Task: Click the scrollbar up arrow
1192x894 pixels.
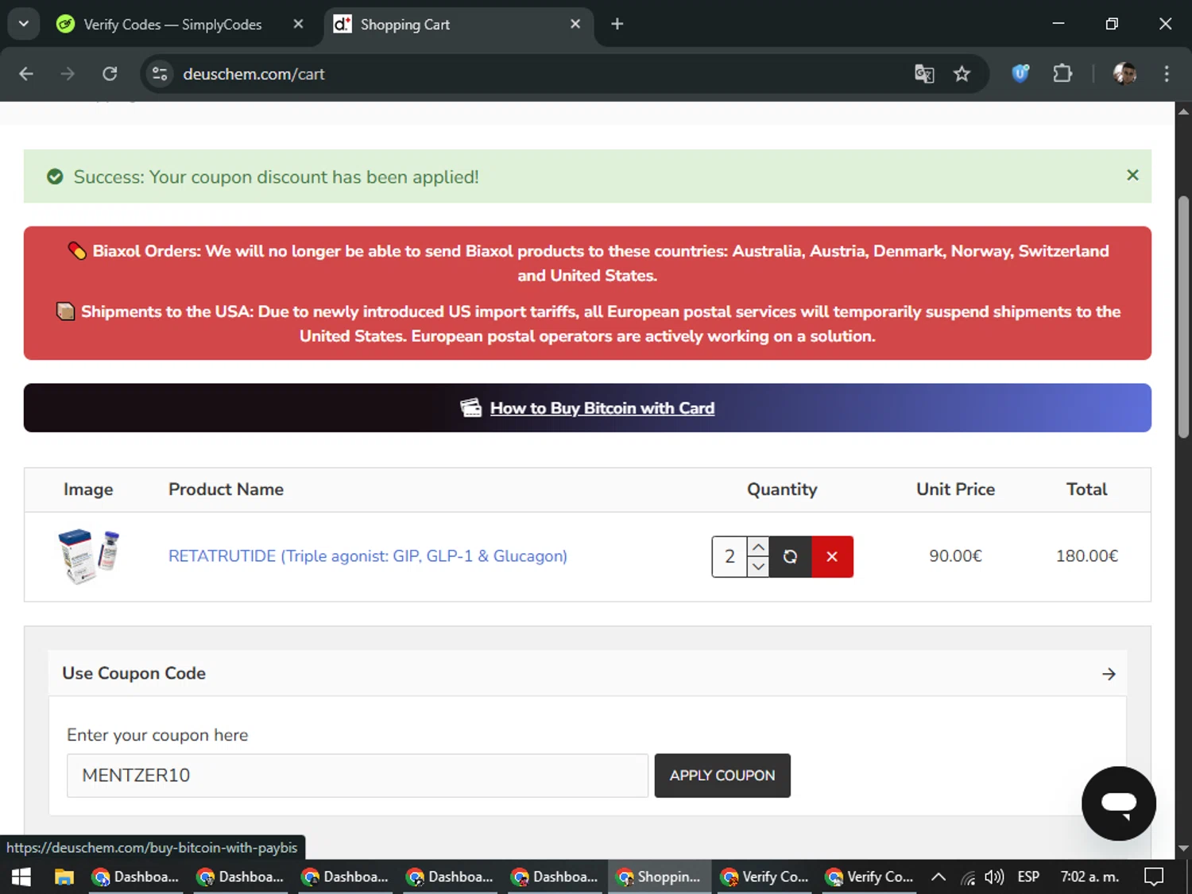Action: tap(1183, 111)
